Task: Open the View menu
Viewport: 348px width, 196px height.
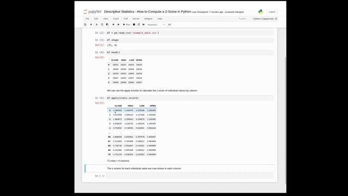Action: pyautogui.click(x=105, y=19)
